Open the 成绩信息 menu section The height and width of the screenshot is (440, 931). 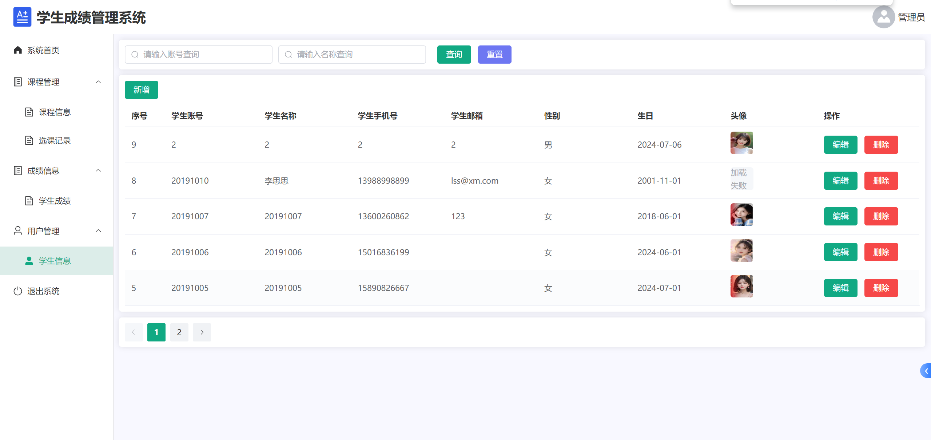tap(43, 170)
